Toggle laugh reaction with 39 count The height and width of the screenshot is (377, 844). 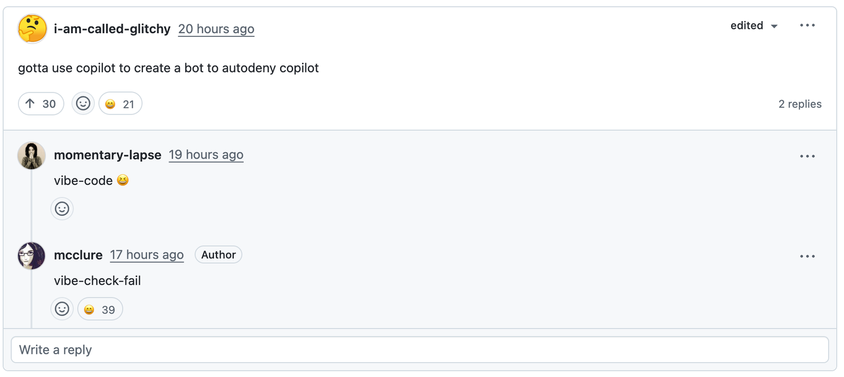click(x=100, y=309)
